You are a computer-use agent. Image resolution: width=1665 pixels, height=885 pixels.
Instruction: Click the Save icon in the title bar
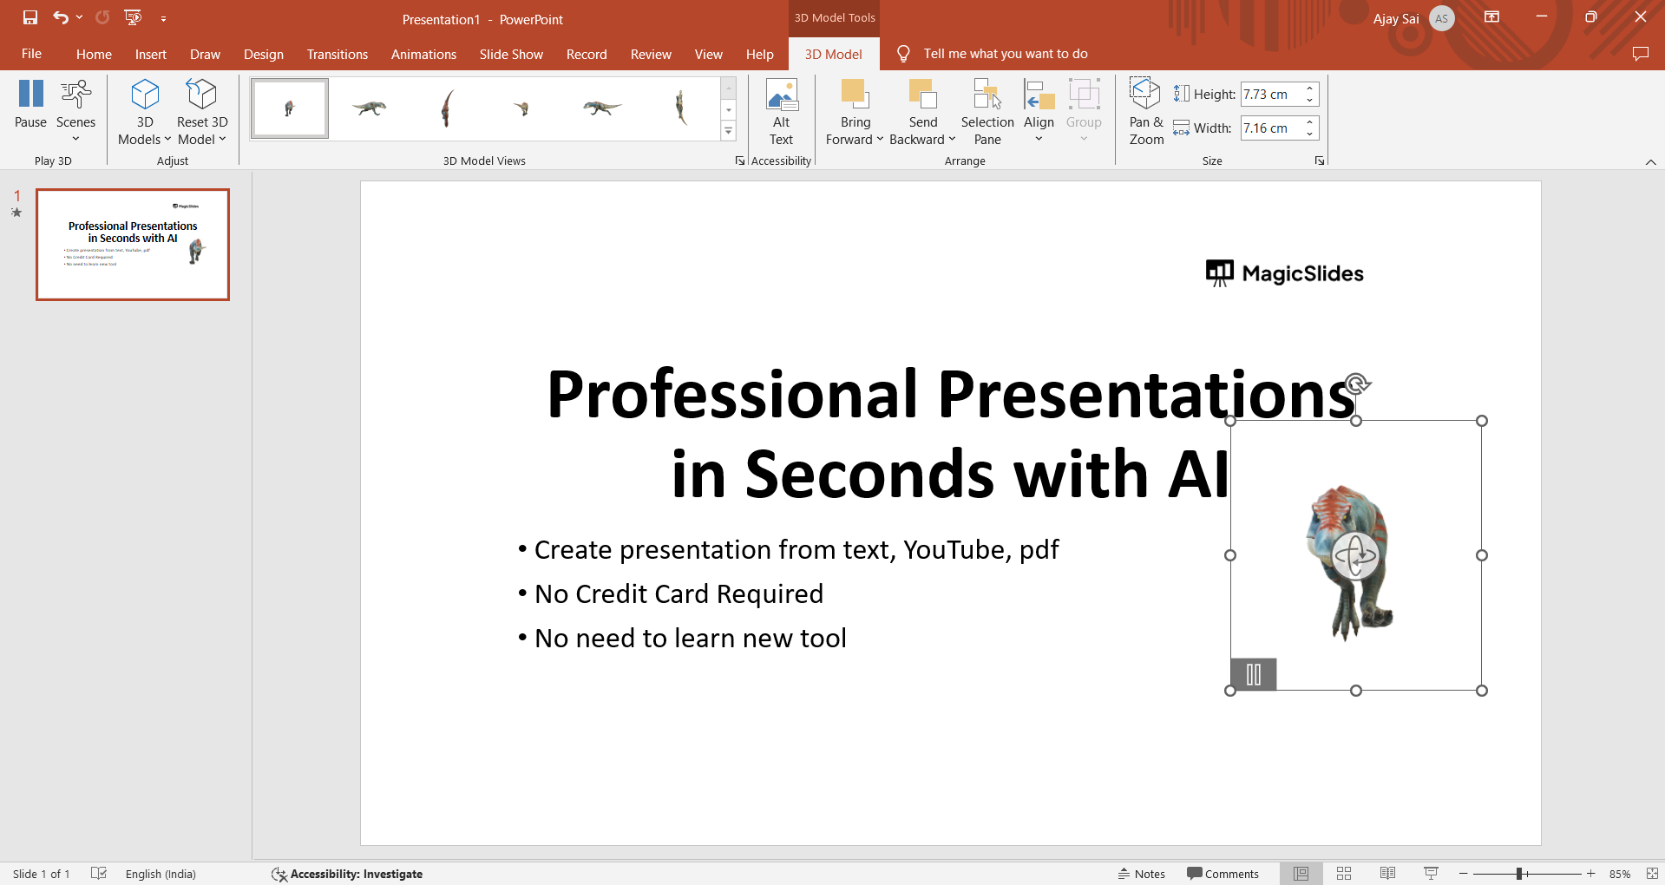(x=30, y=17)
